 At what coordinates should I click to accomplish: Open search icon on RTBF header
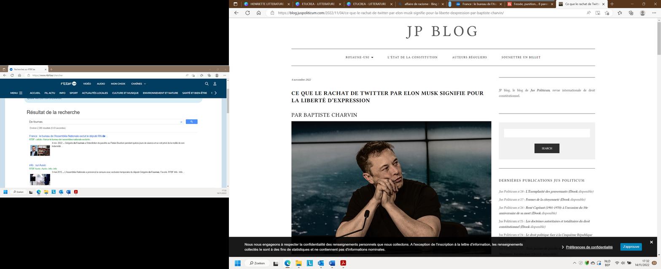[207, 84]
